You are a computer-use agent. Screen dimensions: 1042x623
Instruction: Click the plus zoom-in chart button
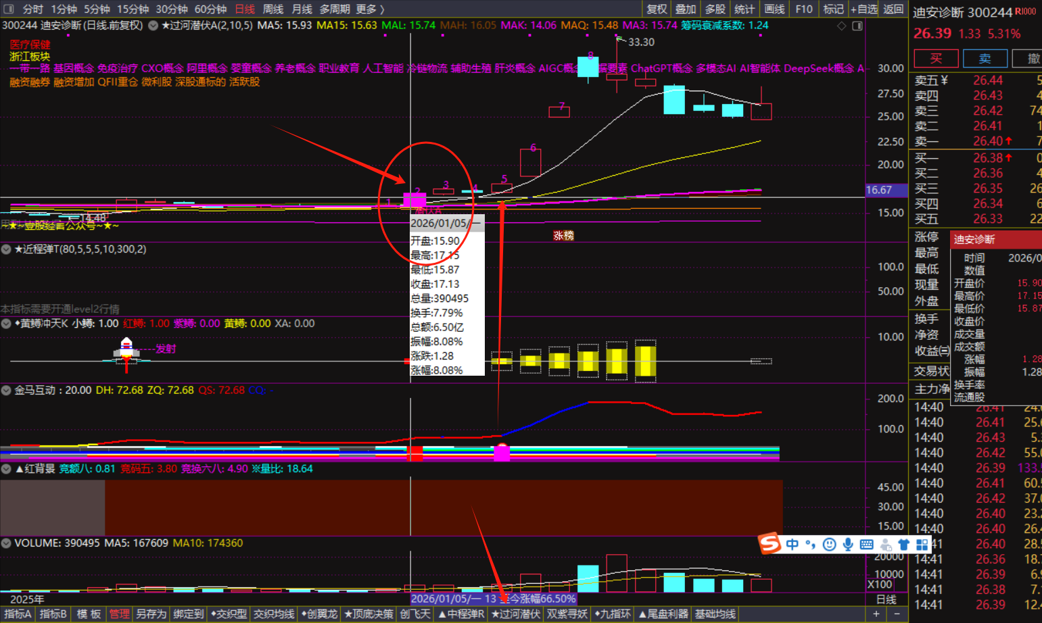(x=876, y=614)
